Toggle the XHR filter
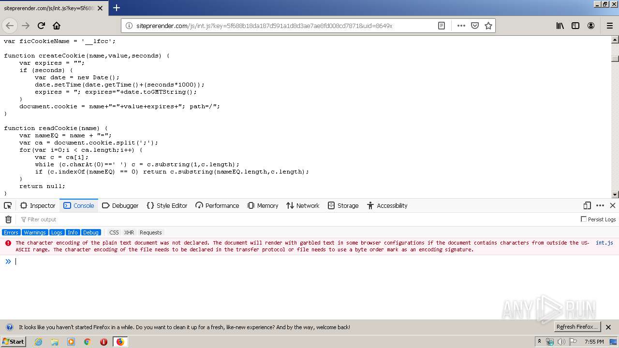The image size is (619, 348). pos(129,232)
